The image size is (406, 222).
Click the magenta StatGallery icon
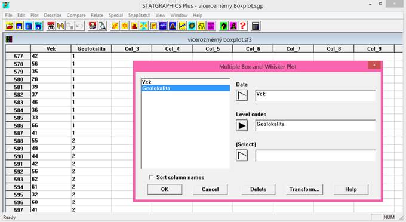[x=233, y=26]
